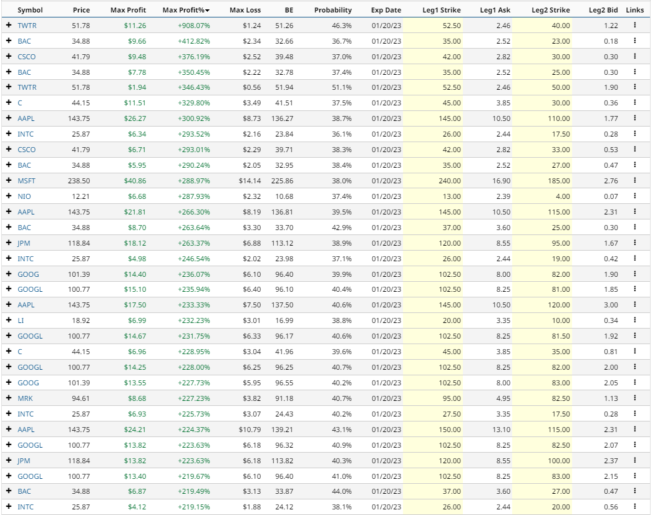Open the MSFT symbol link
Screen dimensions: 655x515
pos(26,181)
